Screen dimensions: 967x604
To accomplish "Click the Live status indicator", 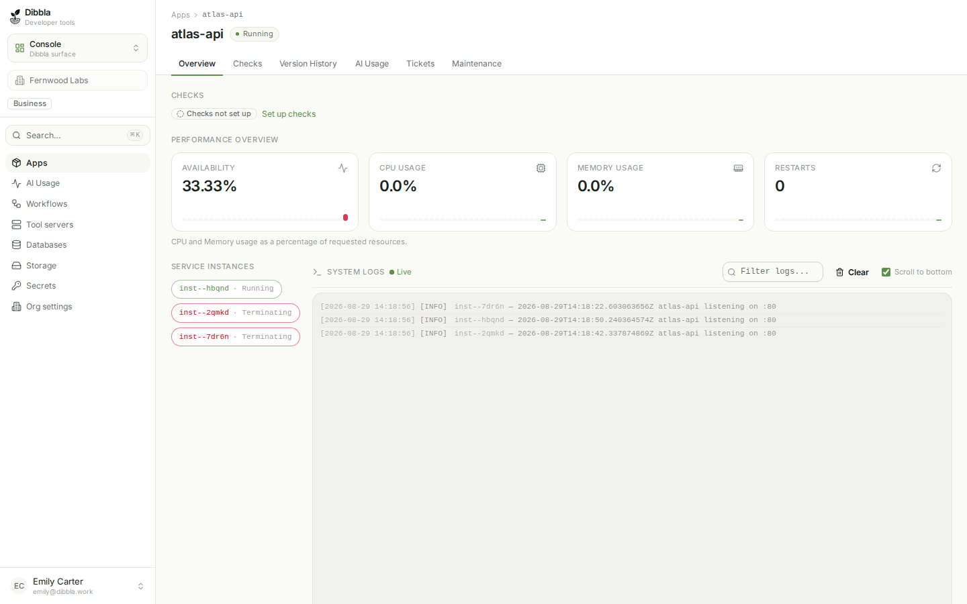I will point(400,272).
